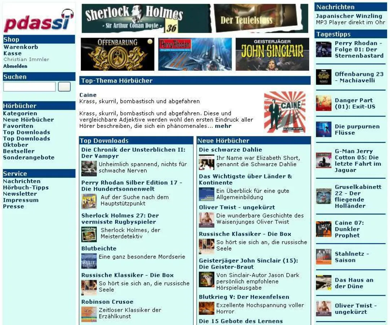Click the Russische Klassiker box cover image
Image resolution: width=390 pixels, height=325 pixels.
88,287
